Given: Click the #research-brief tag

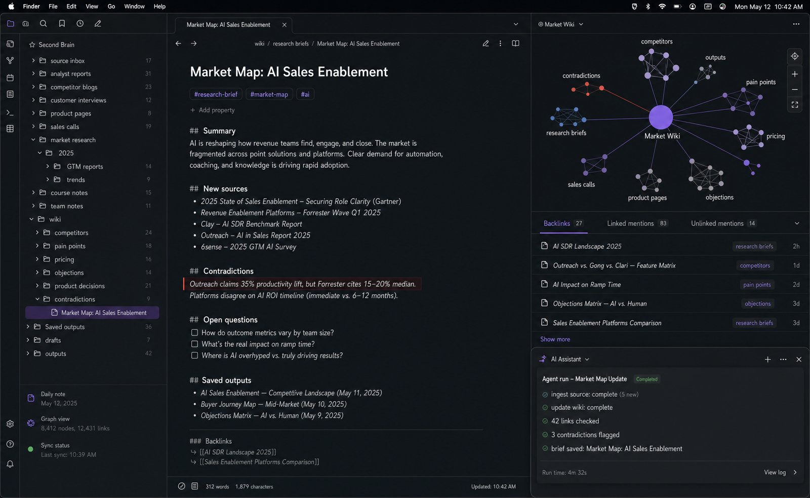Looking at the screenshot, I should (216, 94).
